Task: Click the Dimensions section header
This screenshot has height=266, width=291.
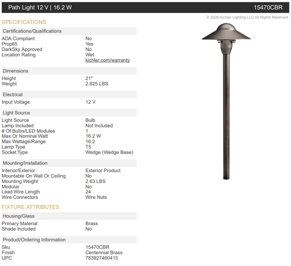Action: [69, 71]
